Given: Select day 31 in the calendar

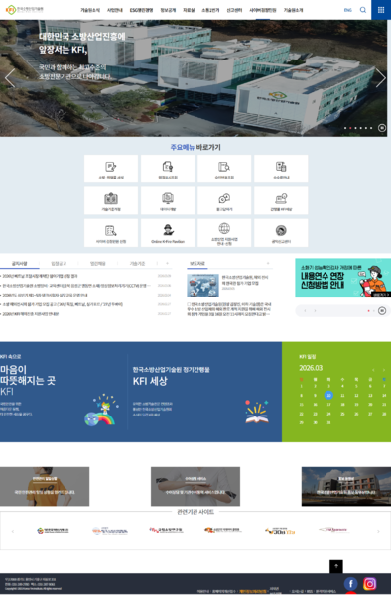Looking at the screenshot, I should pyautogui.click(x=328, y=422).
